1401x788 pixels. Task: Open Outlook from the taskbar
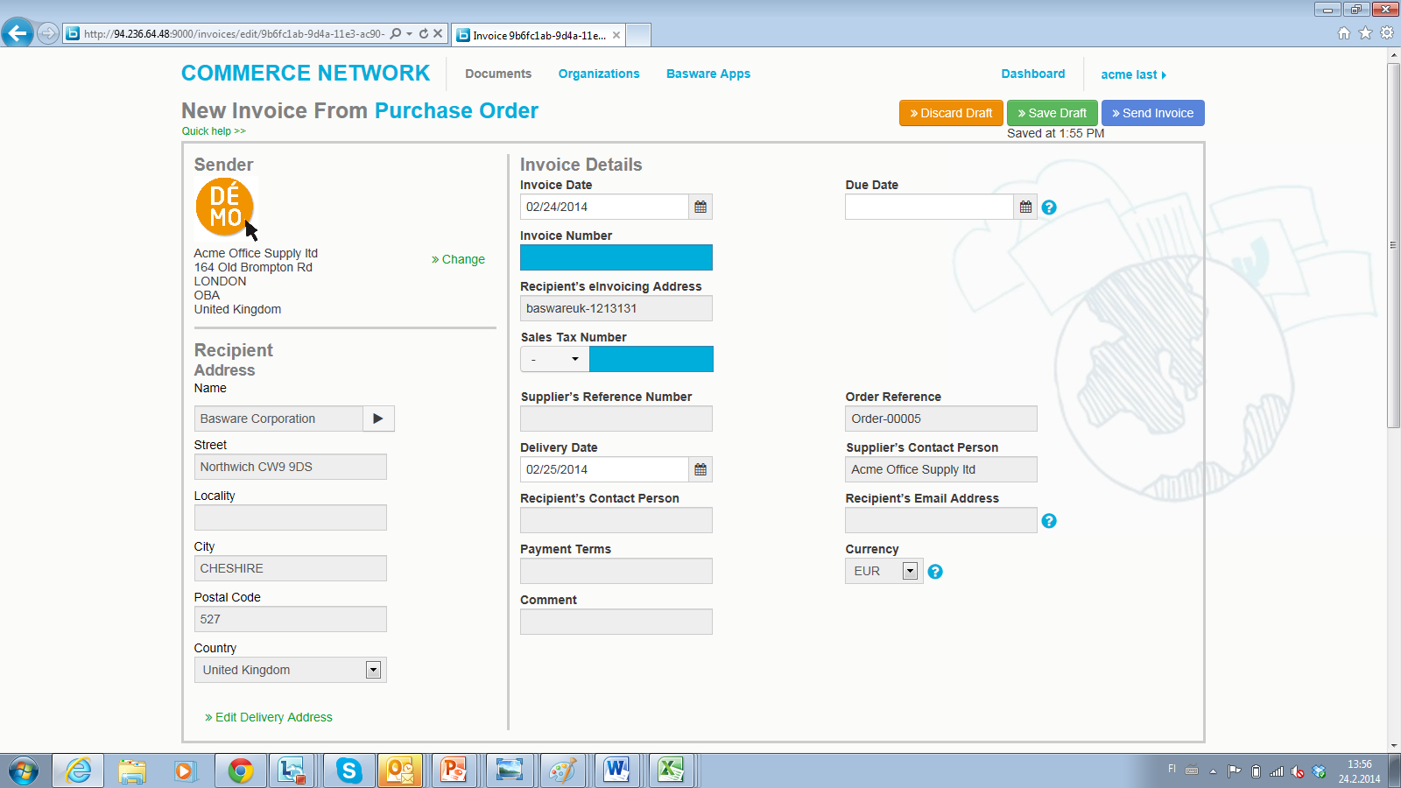pos(400,770)
